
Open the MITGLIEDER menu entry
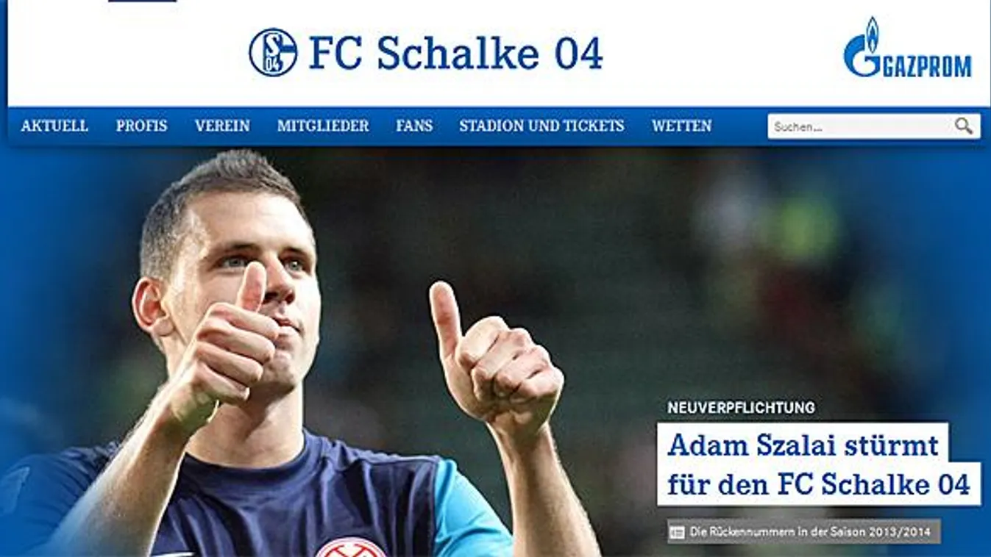click(x=323, y=126)
